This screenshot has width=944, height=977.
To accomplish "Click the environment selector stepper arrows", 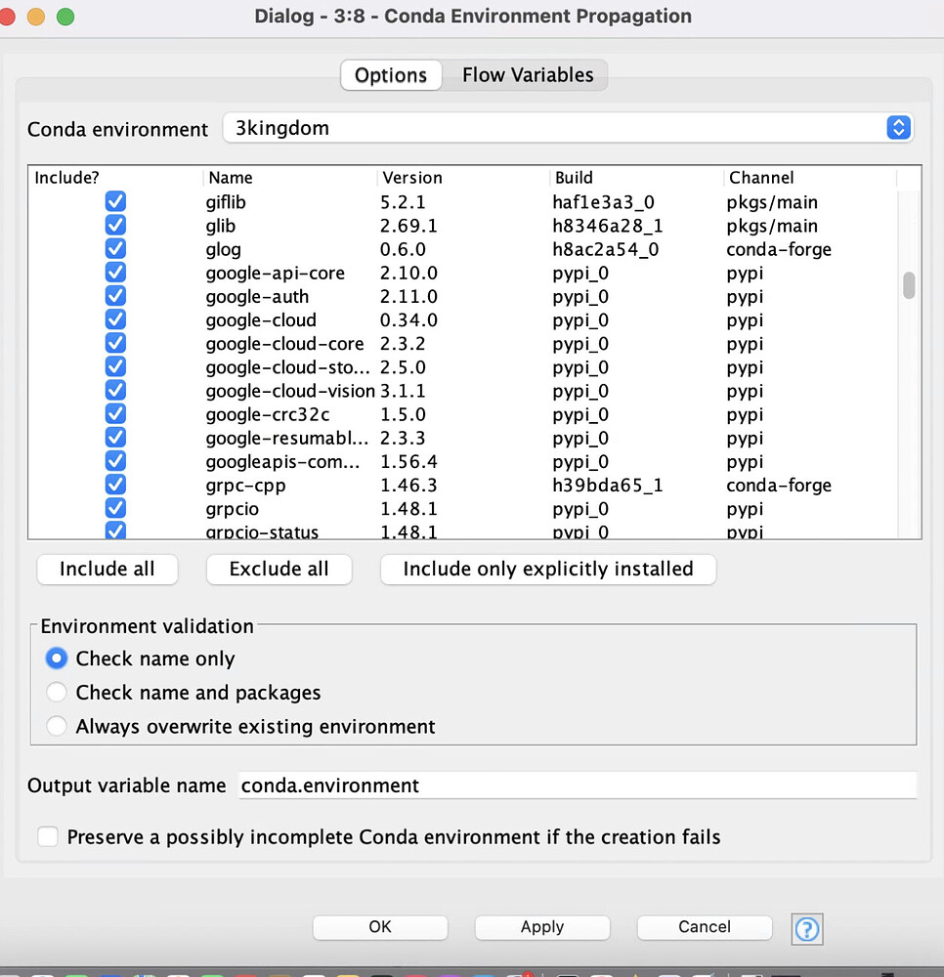I will pos(897,128).
